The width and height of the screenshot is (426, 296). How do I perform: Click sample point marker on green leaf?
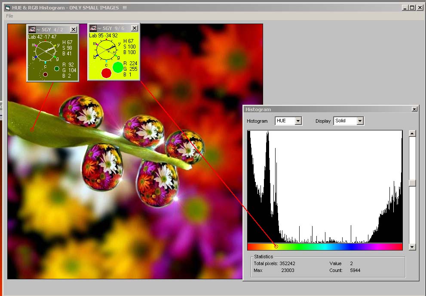tap(32, 129)
